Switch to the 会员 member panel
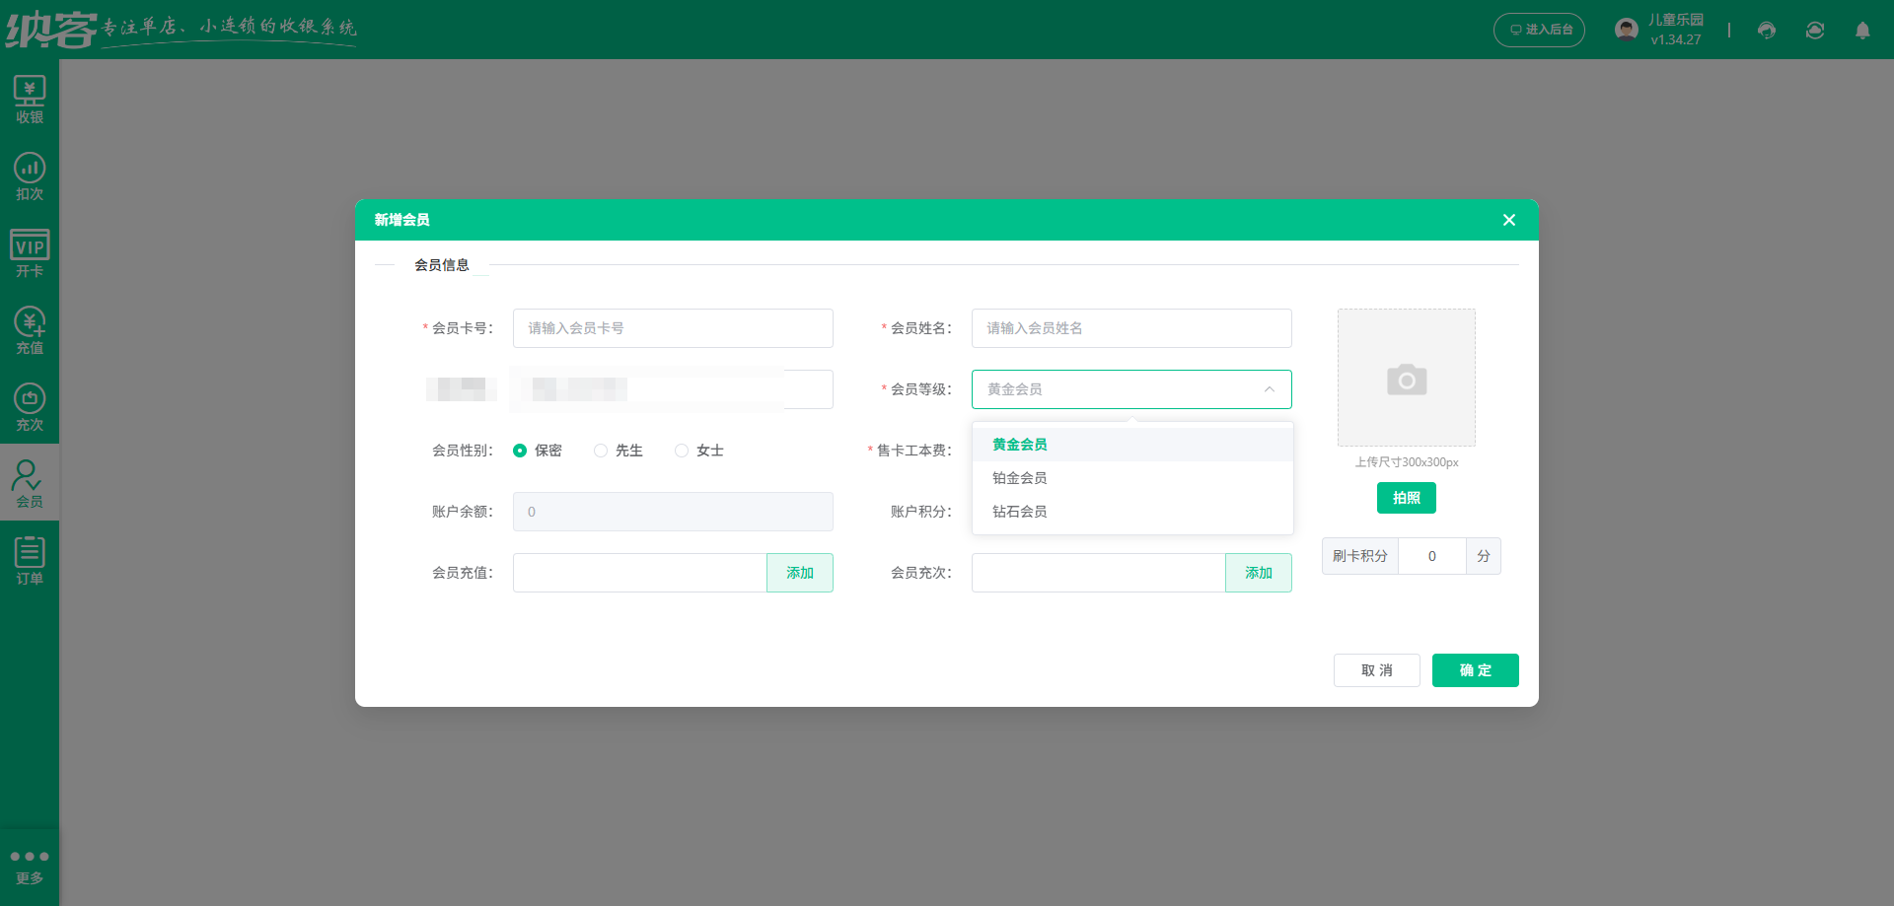1894x906 pixels. point(30,482)
